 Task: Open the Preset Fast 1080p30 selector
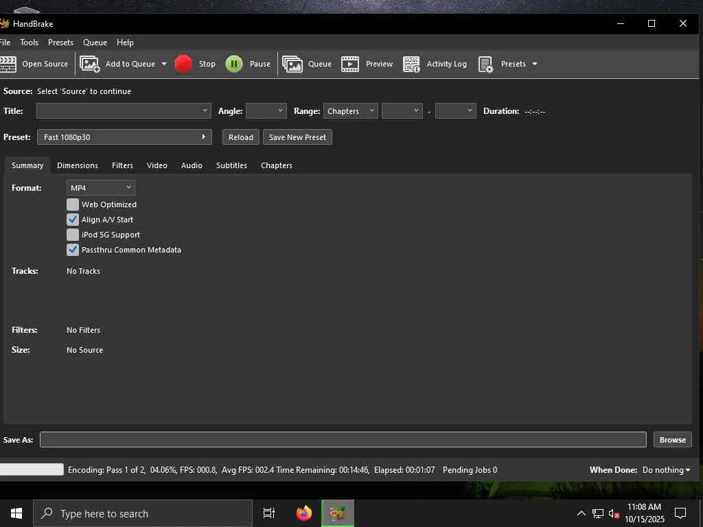point(124,137)
